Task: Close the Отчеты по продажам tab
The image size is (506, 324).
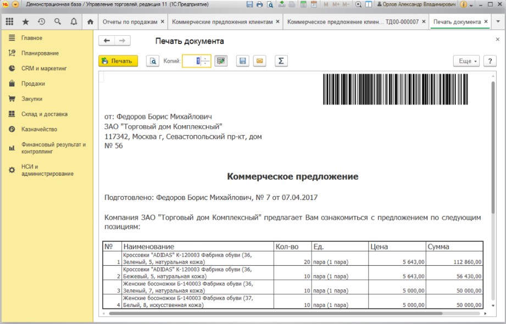Action: point(163,21)
